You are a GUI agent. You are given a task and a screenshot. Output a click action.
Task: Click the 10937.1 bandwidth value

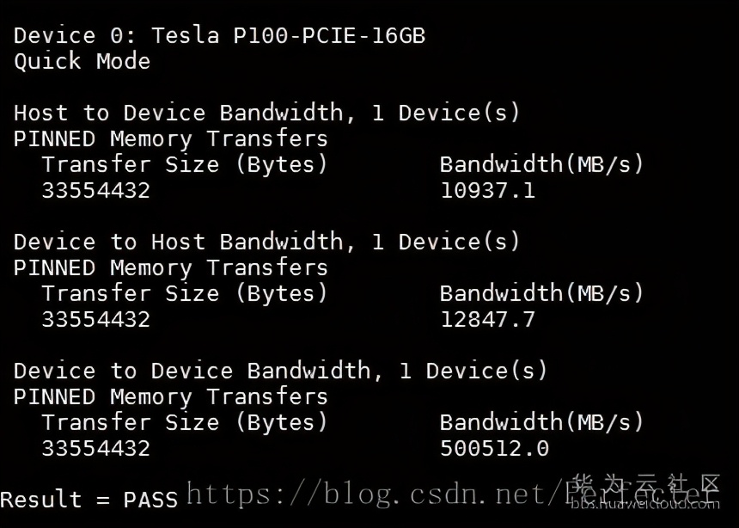pos(488,191)
